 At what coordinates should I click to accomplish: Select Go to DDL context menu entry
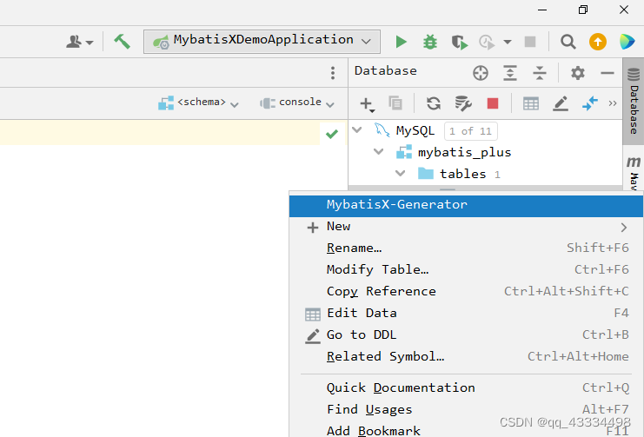click(466, 335)
